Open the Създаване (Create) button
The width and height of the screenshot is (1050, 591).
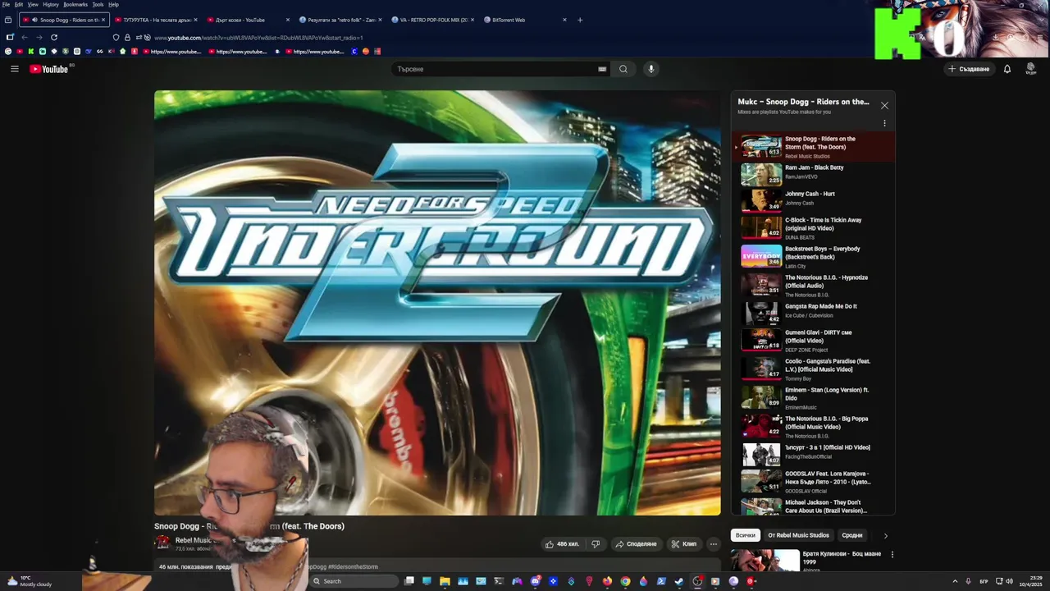pos(969,69)
